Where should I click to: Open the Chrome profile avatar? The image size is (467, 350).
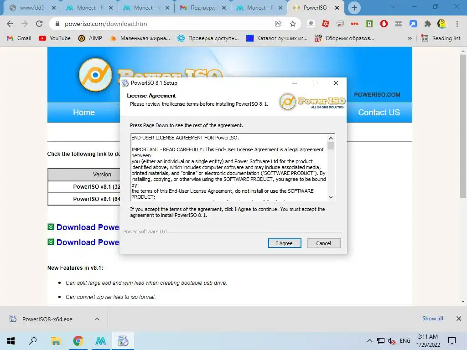click(x=442, y=24)
